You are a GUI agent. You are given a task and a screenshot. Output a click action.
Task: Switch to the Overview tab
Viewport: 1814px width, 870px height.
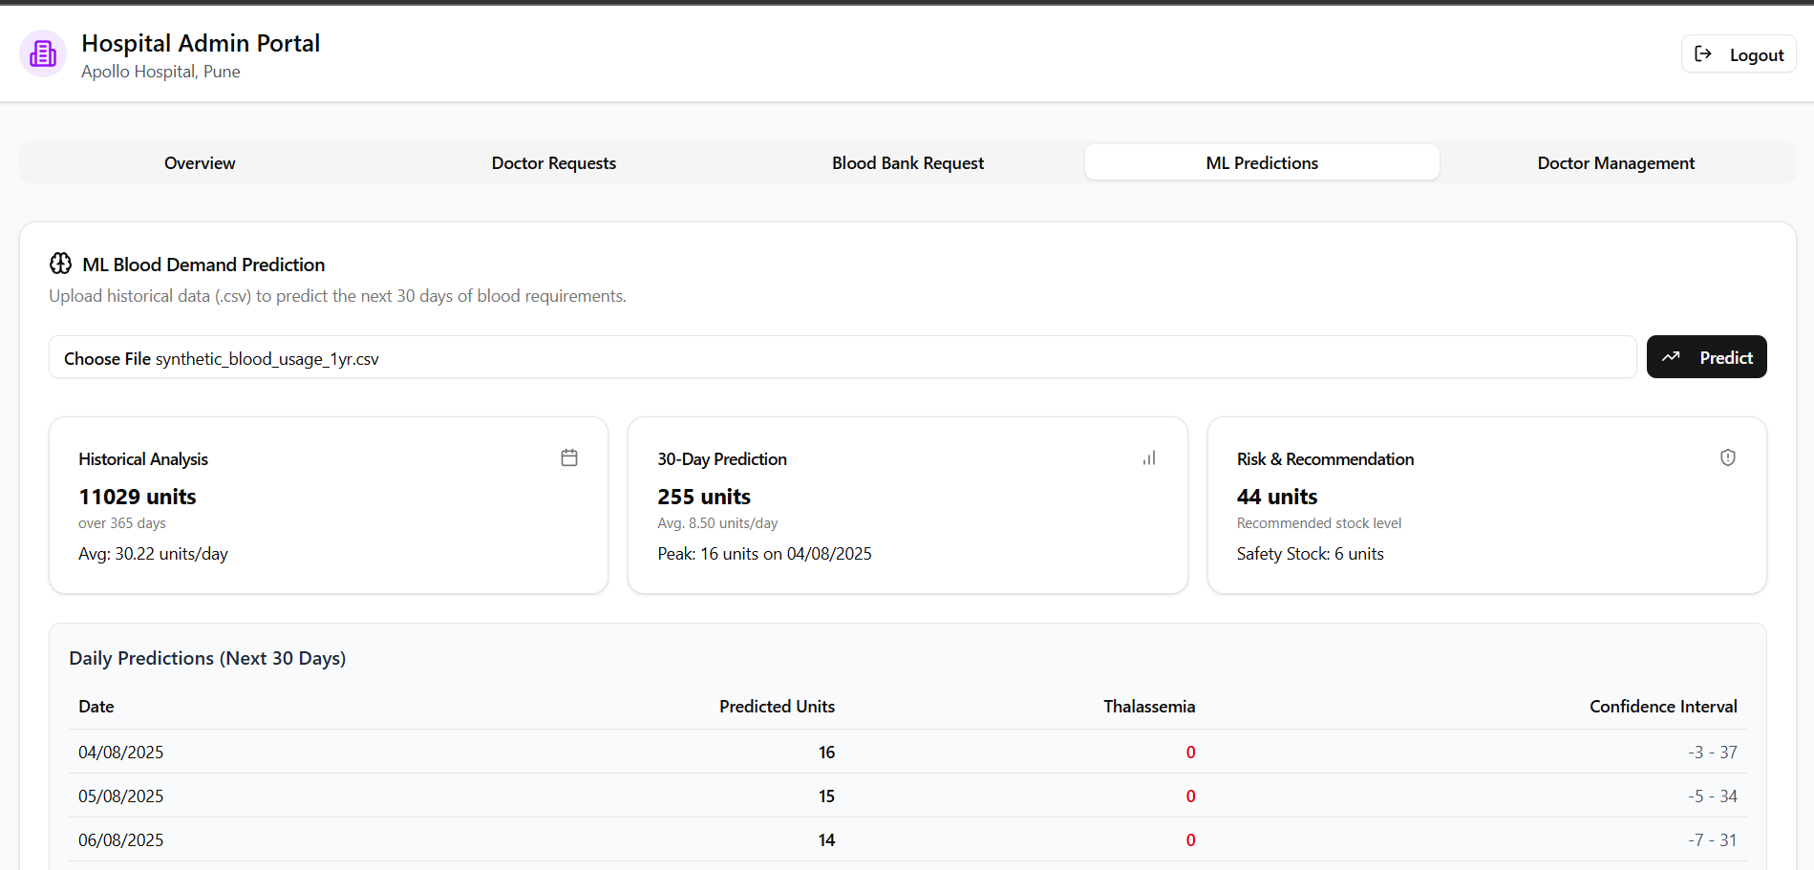coord(200,162)
